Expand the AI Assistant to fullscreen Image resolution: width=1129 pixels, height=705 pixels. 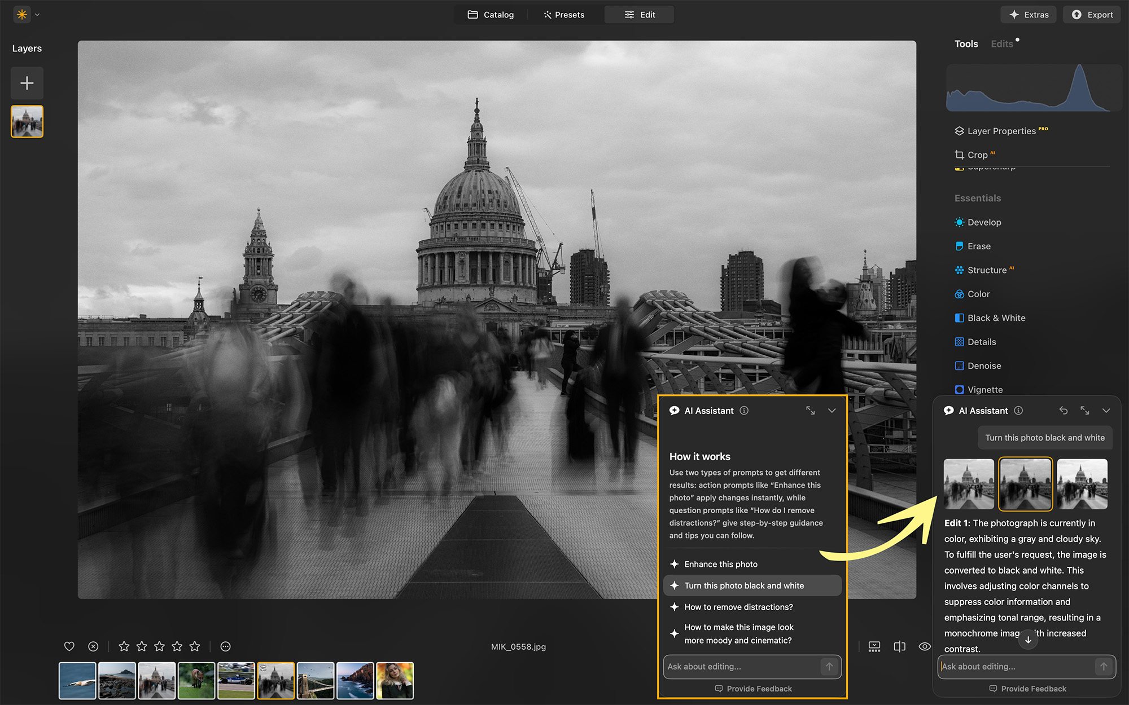(811, 411)
